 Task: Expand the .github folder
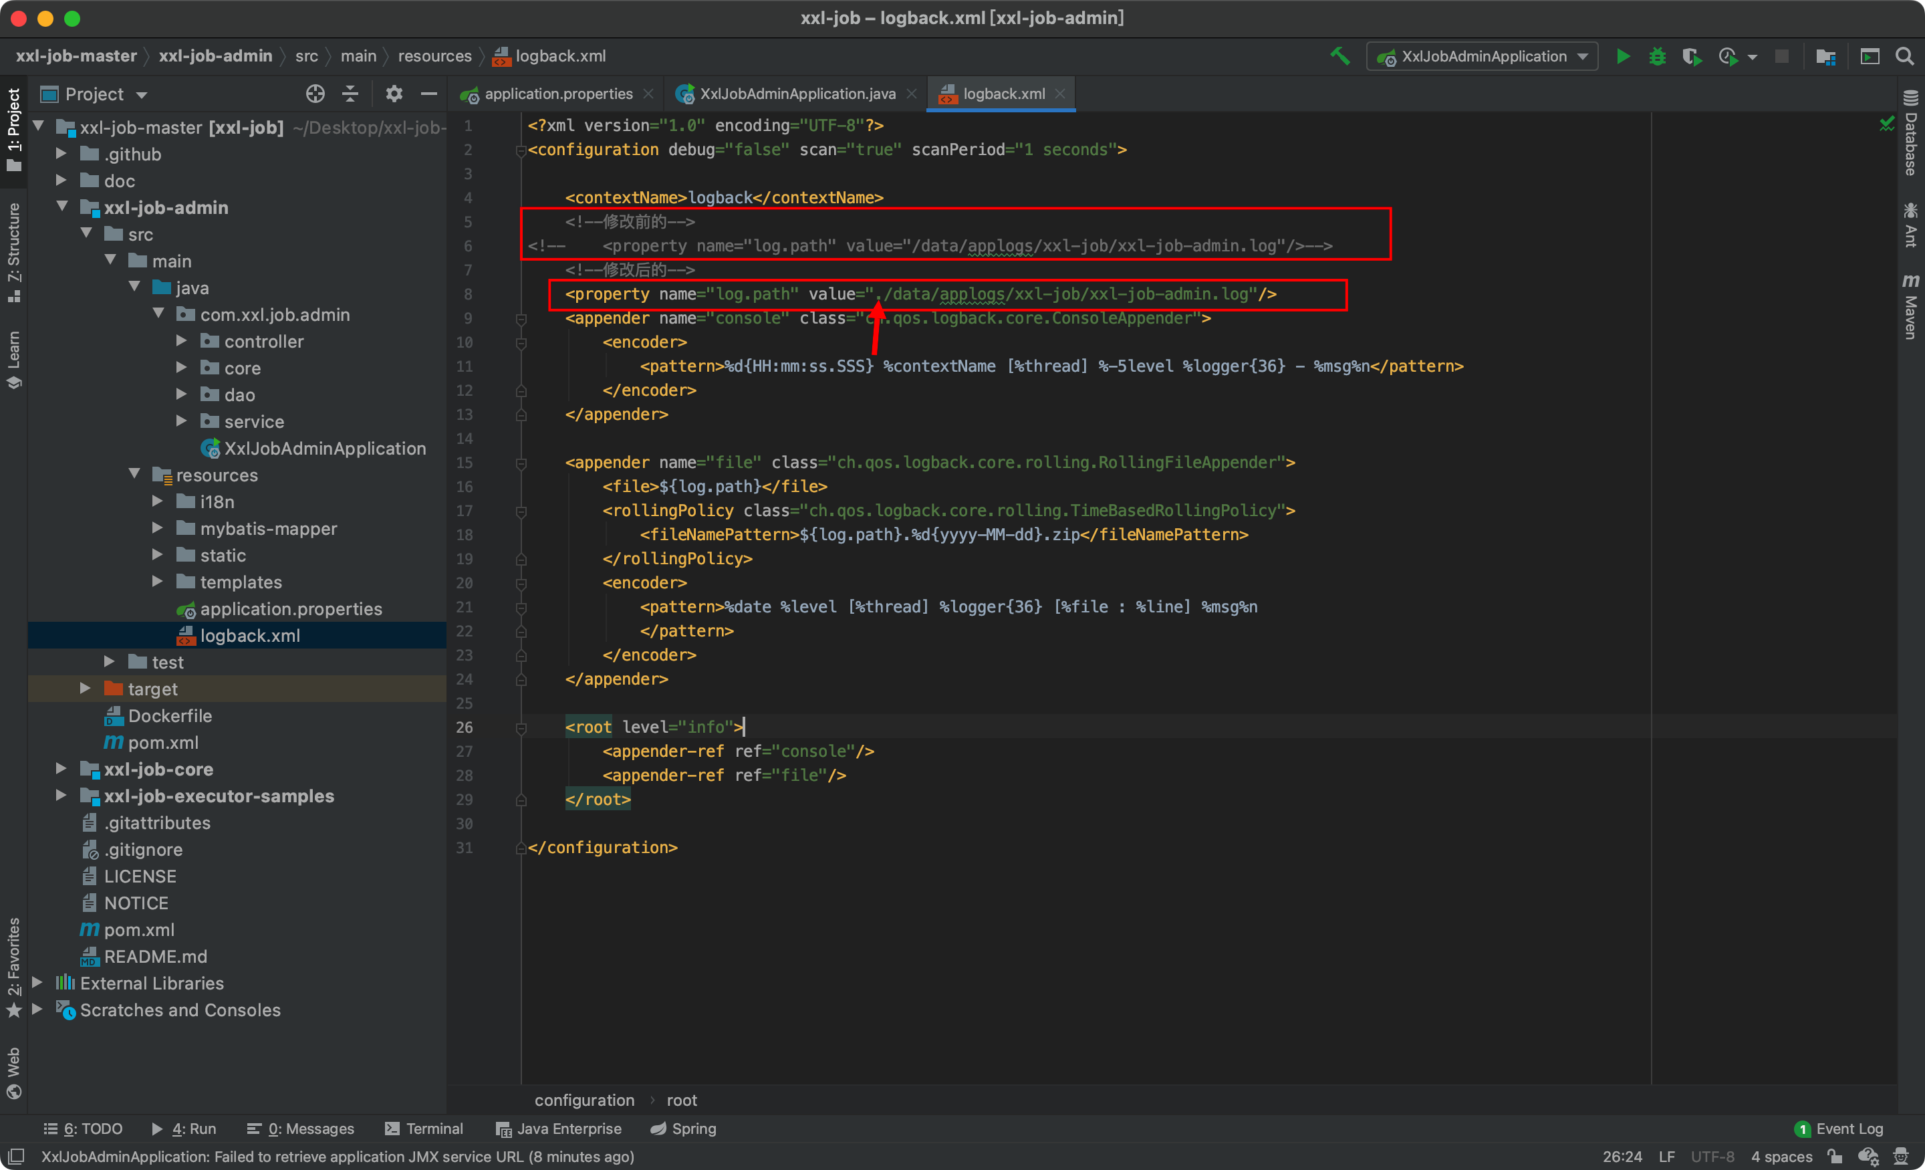coord(61,153)
